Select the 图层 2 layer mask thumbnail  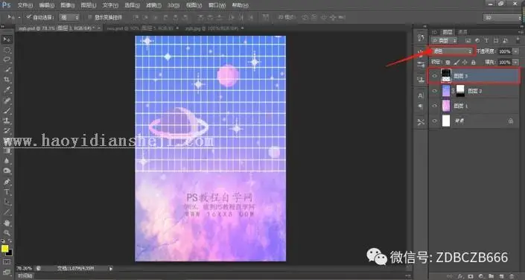[460, 91]
